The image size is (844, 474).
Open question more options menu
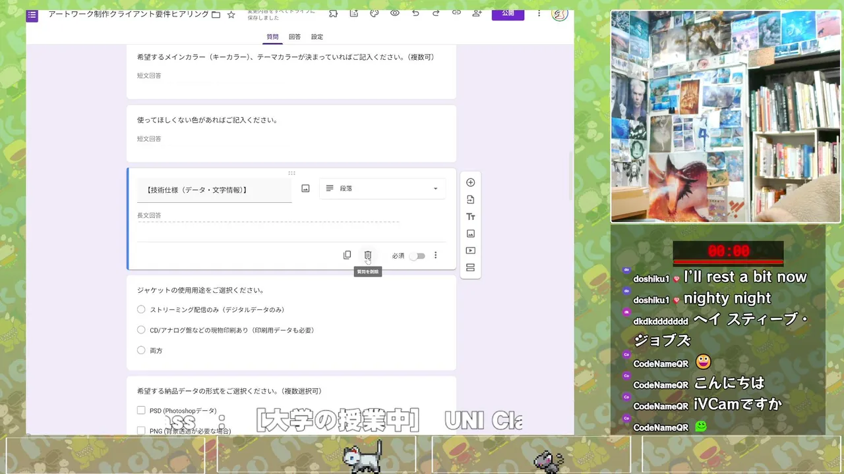pyautogui.click(x=435, y=255)
